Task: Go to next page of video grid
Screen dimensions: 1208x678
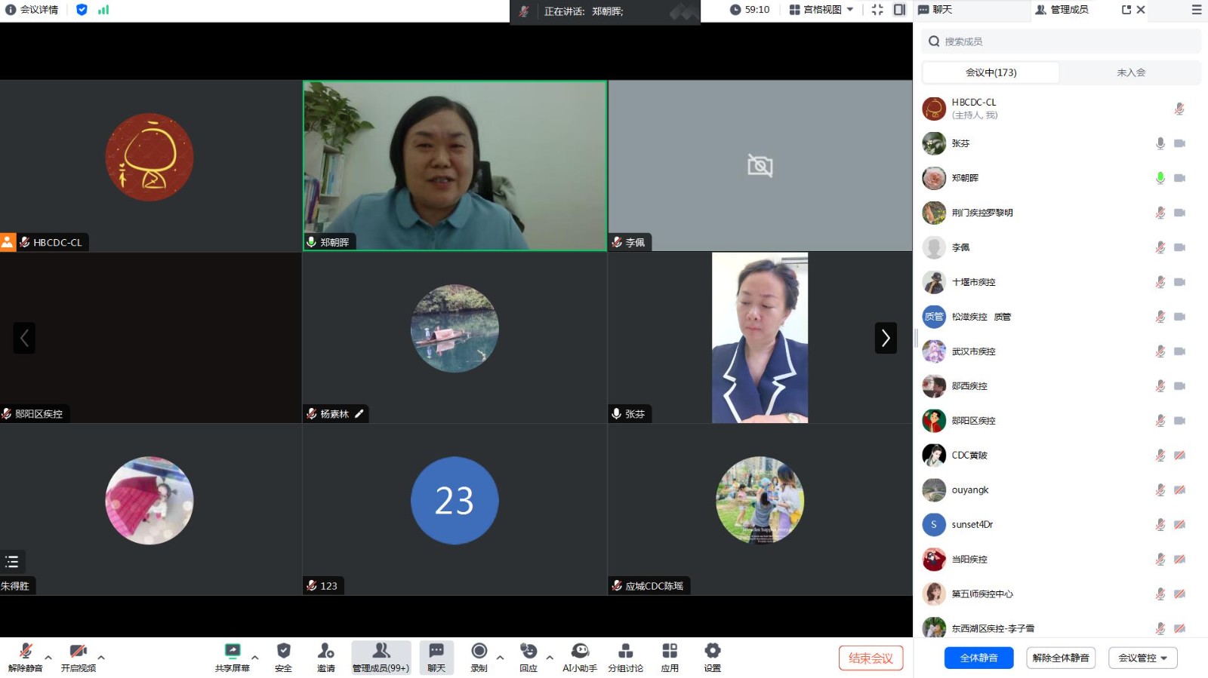Action: (x=886, y=338)
